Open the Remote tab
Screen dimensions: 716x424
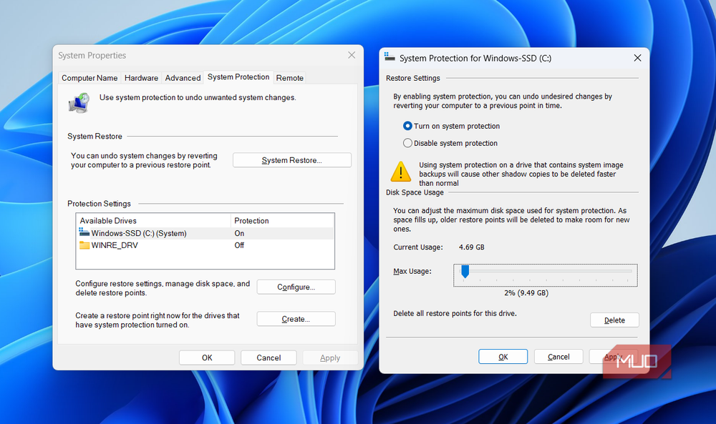point(289,78)
